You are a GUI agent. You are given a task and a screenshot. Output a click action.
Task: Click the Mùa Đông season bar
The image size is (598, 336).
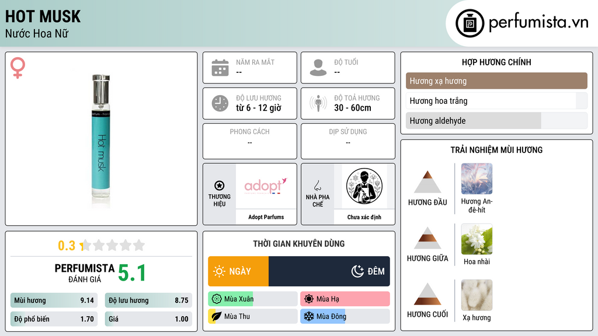(345, 316)
